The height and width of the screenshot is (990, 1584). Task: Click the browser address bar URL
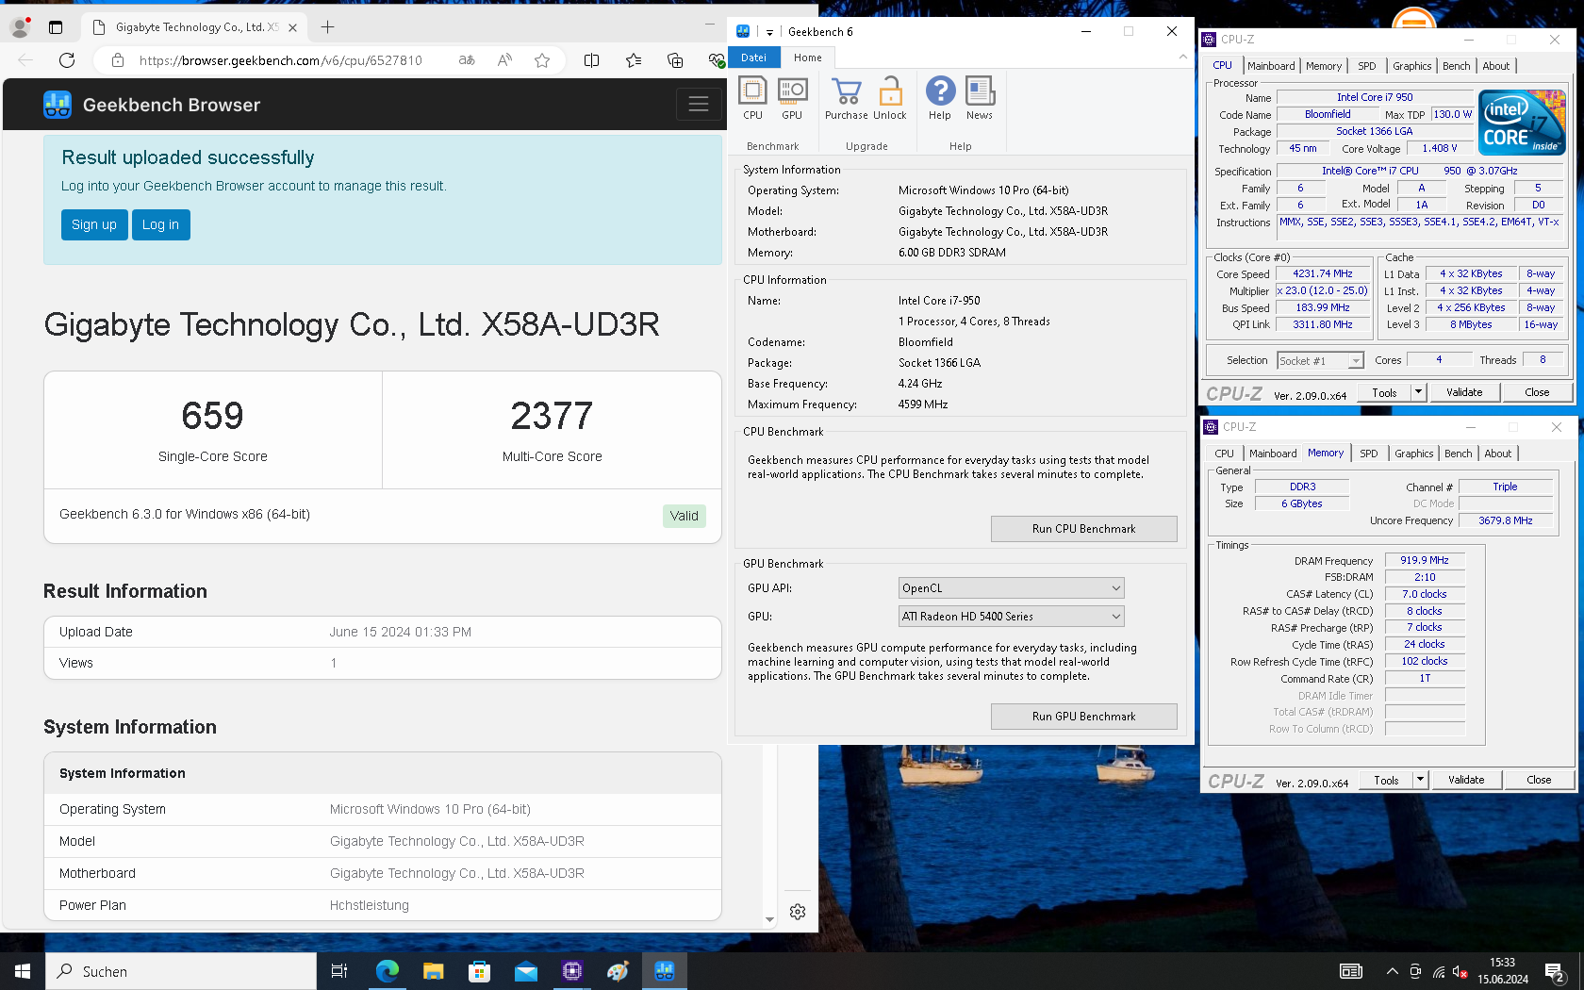pos(280,60)
